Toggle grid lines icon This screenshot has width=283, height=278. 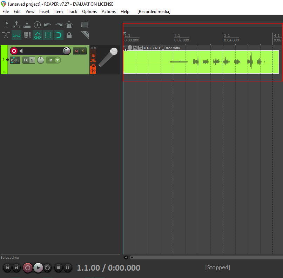(48, 35)
